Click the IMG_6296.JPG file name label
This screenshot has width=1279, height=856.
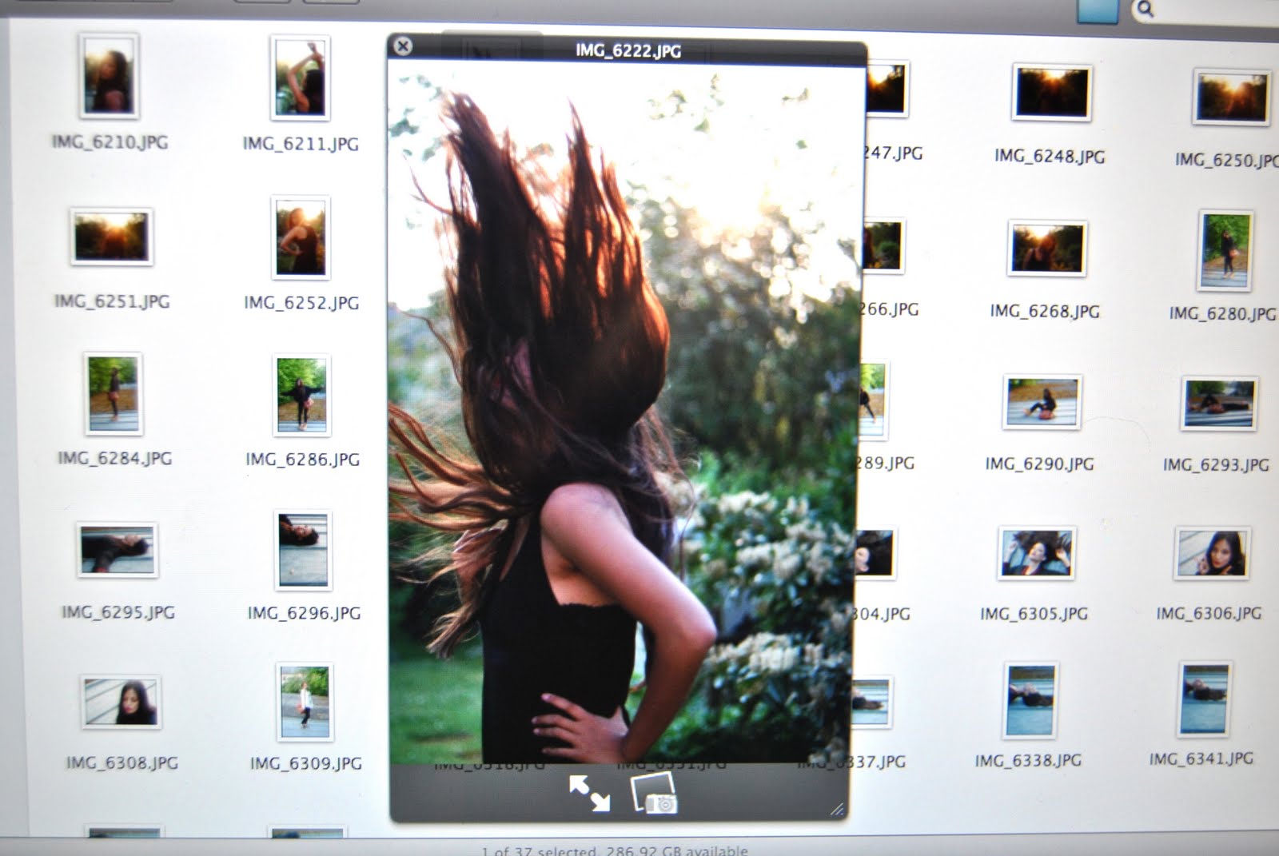coord(304,613)
